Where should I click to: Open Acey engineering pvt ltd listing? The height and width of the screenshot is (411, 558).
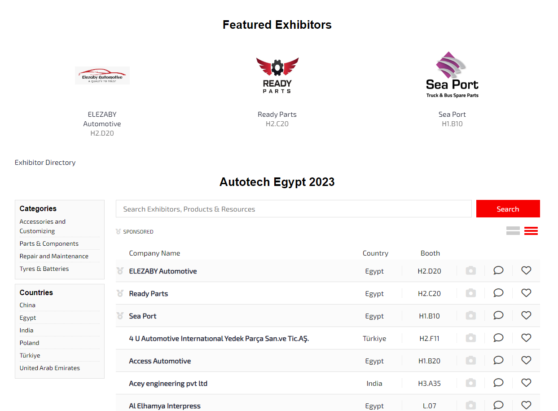(168, 383)
